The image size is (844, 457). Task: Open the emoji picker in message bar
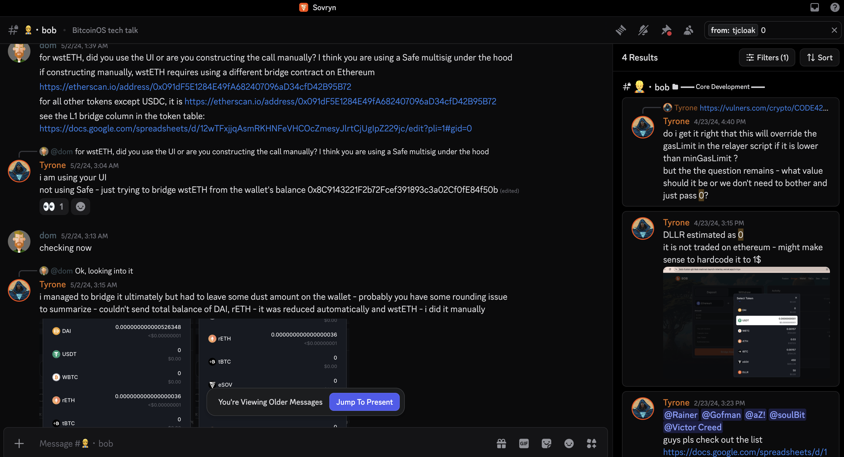(x=569, y=443)
